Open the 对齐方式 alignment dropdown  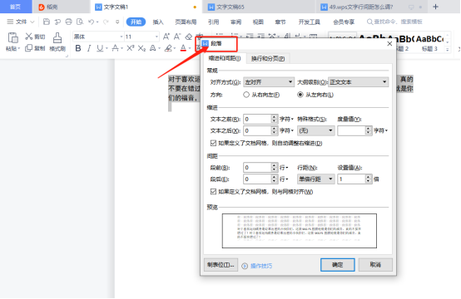click(x=269, y=82)
